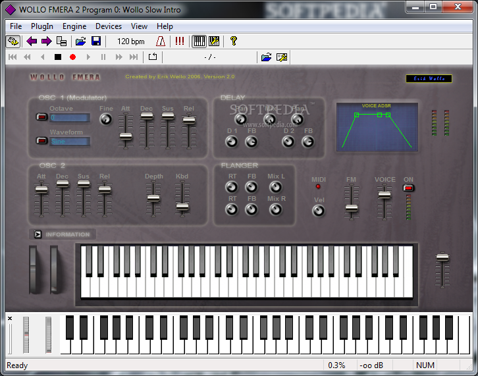
Task: Click the Flanger Mix L knob
Action: (276, 187)
